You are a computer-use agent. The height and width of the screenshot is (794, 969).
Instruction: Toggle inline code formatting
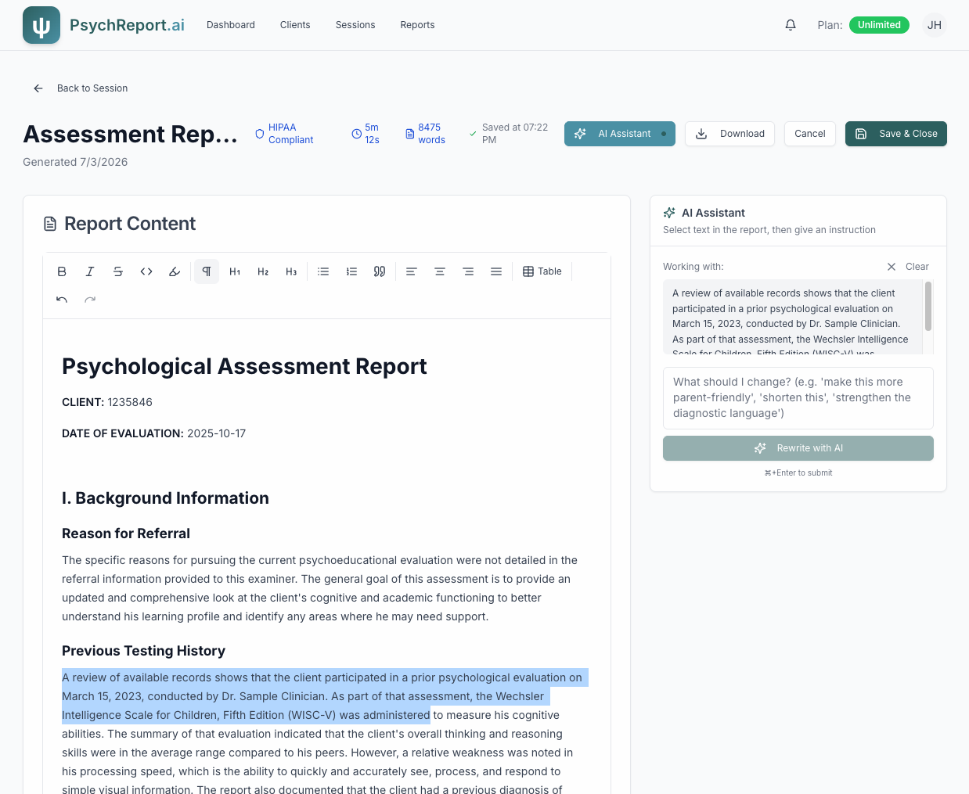146,271
